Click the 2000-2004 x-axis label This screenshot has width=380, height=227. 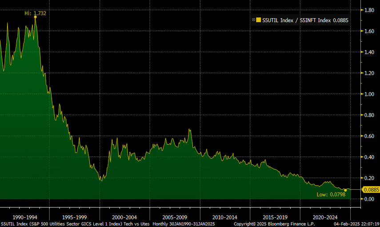124,217
